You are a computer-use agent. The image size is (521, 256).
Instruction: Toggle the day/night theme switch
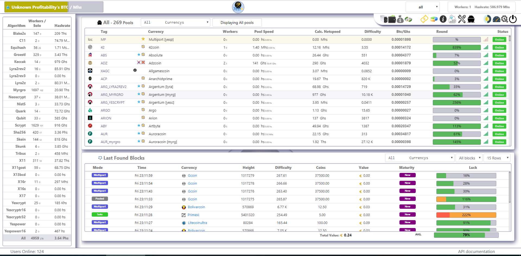[x=487, y=19]
